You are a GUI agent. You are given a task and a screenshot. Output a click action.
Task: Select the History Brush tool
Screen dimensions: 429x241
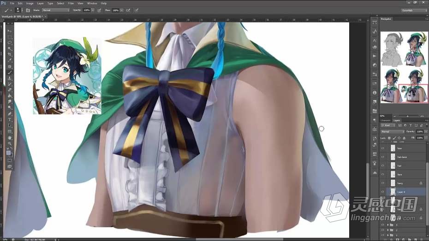[10, 84]
